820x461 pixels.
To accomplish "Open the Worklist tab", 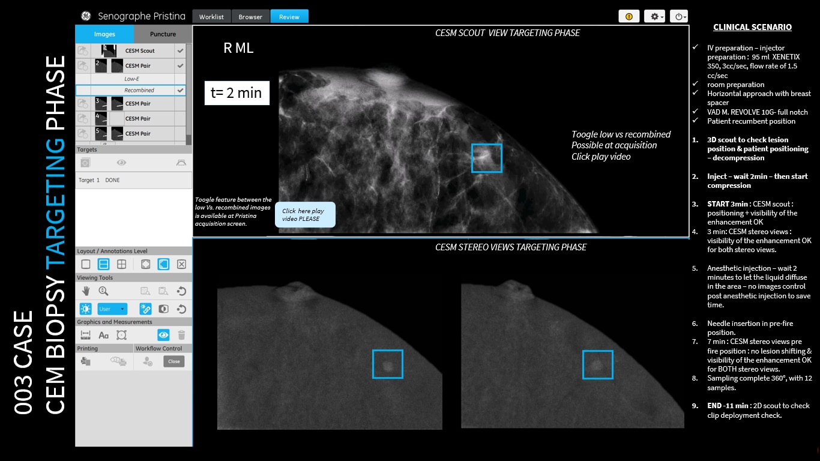I will (211, 17).
